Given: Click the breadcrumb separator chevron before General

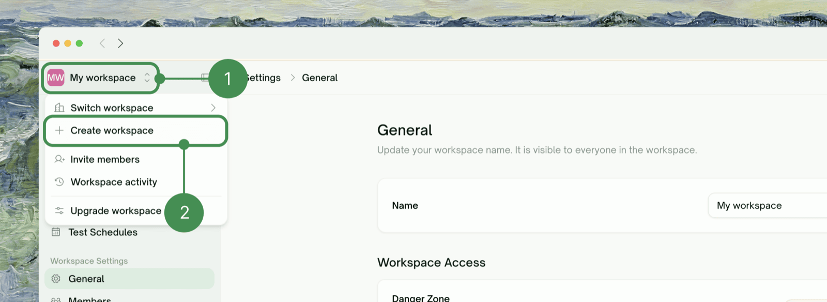Looking at the screenshot, I should pos(293,78).
